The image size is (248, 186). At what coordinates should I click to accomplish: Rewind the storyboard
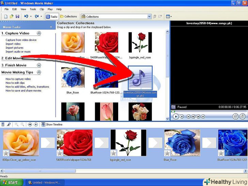[x=30, y=124]
